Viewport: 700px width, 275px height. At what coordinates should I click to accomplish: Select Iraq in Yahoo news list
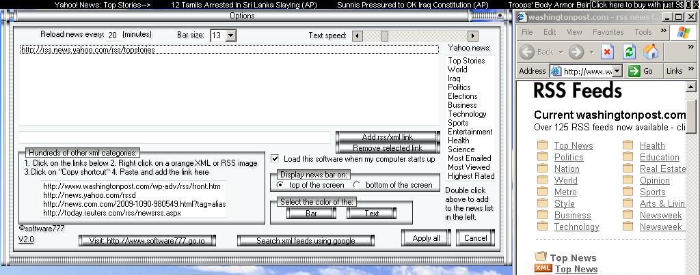(454, 78)
